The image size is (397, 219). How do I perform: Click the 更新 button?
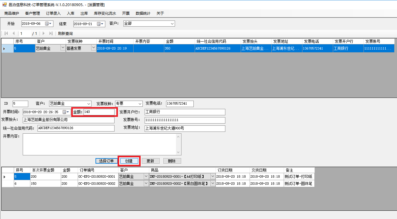pyautogui.click(x=150, y=161)
